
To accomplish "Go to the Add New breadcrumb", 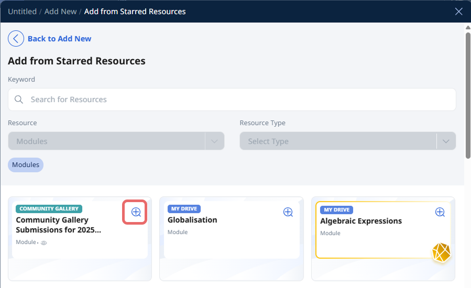I will click(x=60, y=12).
